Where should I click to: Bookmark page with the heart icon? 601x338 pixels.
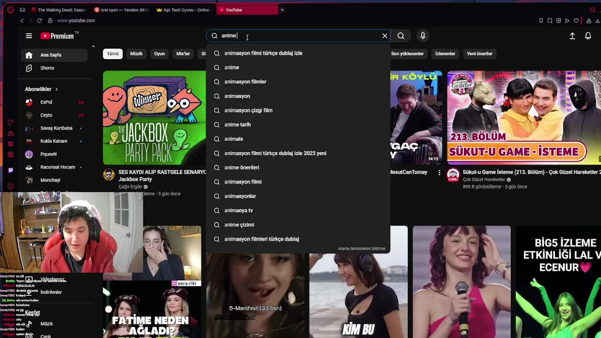(x=576, y=21)
